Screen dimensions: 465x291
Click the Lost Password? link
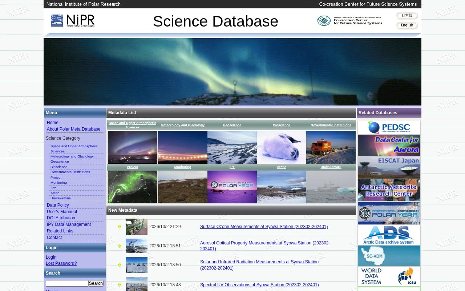click(x=61, y=263)
